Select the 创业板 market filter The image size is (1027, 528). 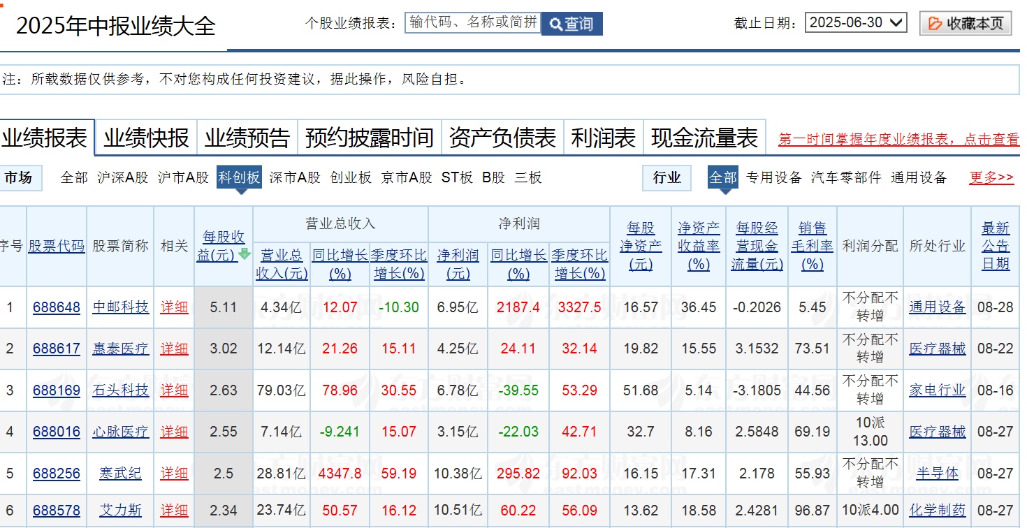pos(351,177)
